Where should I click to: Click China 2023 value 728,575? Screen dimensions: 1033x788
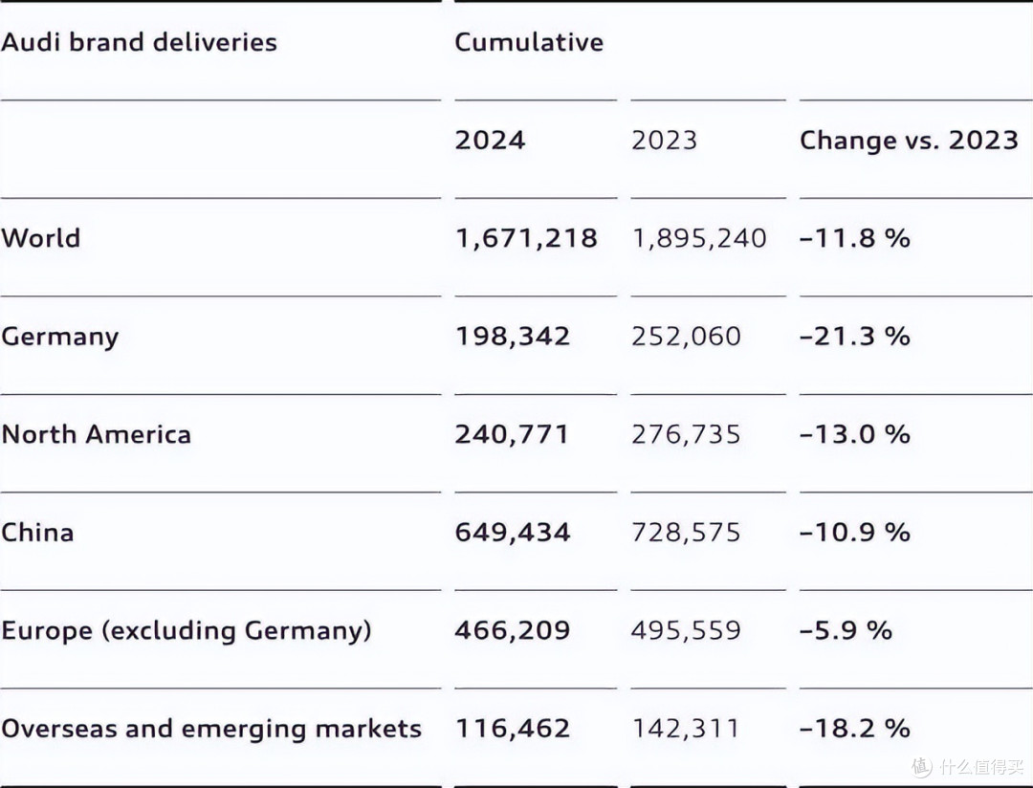point(686,533)
